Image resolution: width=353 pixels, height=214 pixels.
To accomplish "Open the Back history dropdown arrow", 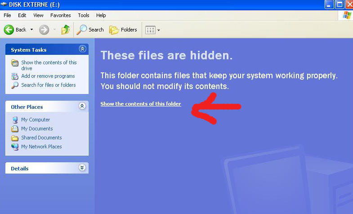I will [x=31, y=30].
